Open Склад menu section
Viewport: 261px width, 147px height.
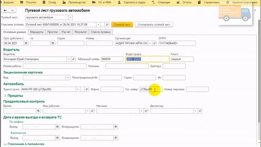49,2
